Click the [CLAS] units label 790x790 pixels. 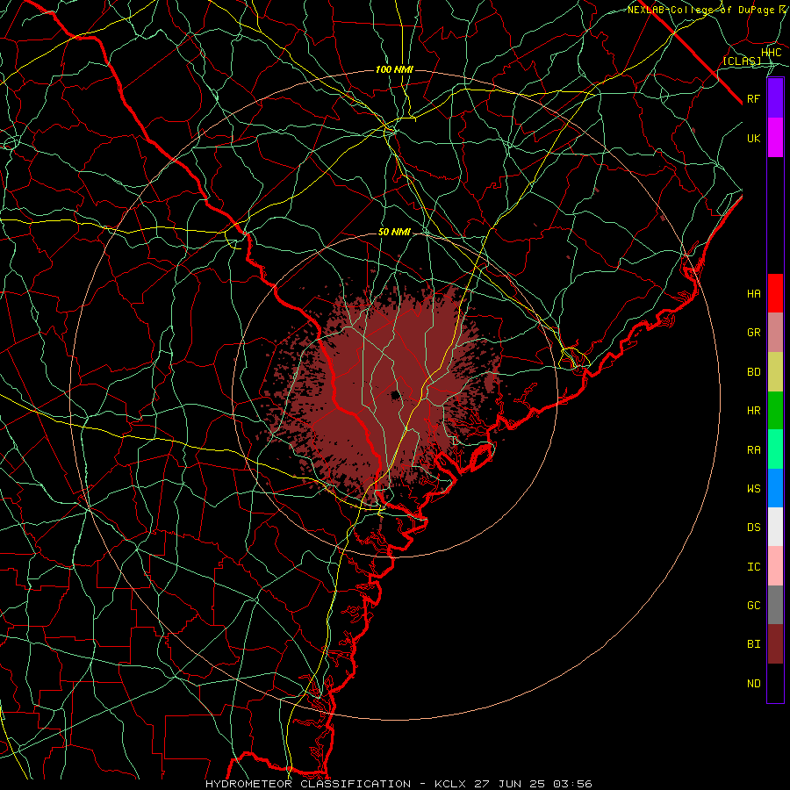(x=742, y=61)
